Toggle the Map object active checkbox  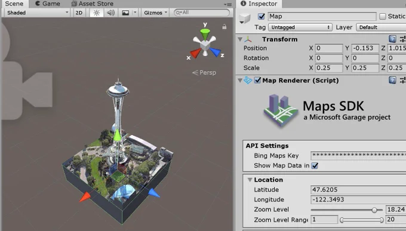coord(262,16)
